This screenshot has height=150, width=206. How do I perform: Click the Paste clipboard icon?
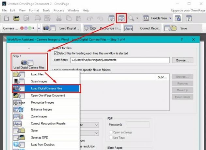click(79, 18)
